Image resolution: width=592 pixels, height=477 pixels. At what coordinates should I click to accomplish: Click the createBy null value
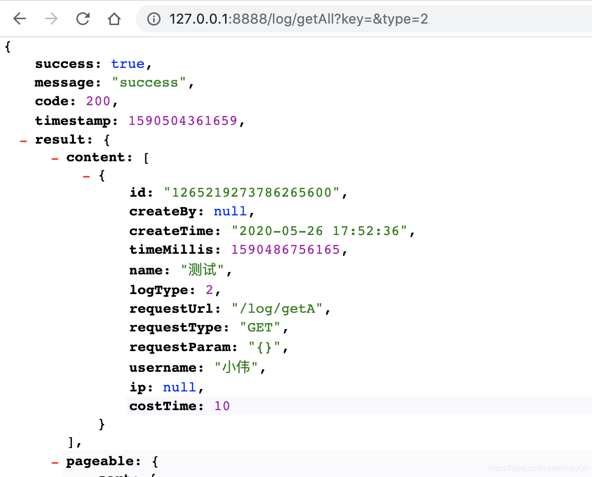pyautogui.click(x=230, y=211)
